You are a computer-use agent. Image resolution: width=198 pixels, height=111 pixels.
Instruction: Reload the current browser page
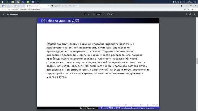9,10
